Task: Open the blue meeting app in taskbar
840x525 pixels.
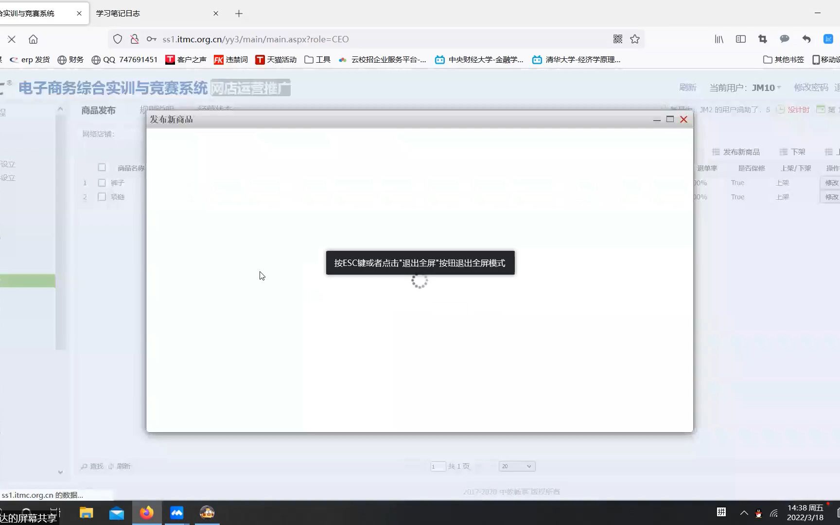Action: click(x=177, y=513)
